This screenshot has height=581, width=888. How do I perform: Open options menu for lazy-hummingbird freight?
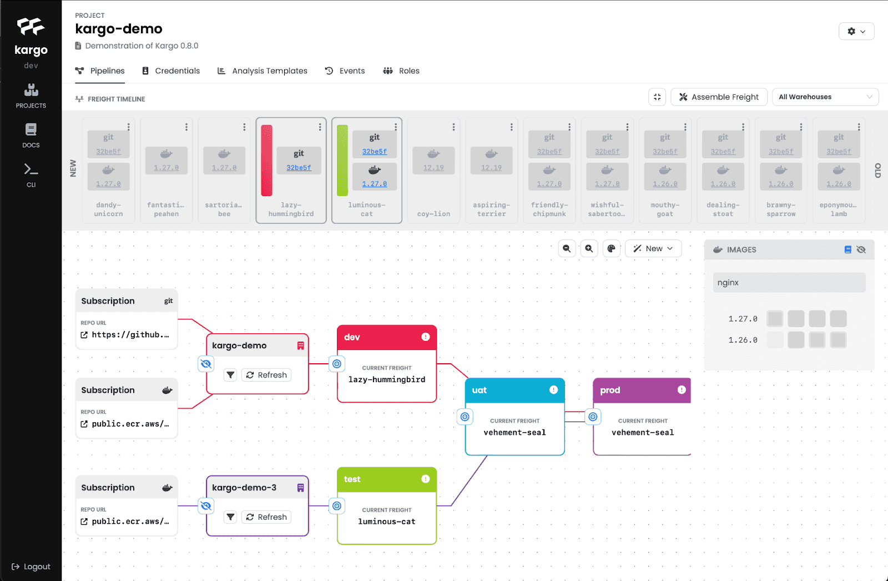[320, 127]
